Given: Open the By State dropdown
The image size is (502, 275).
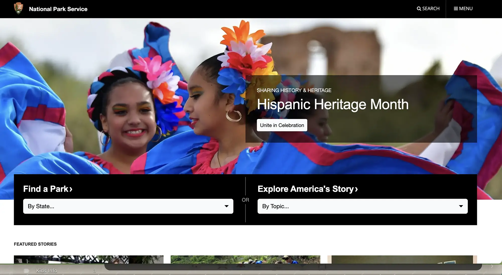Looking at the screenshot, I should pos(128,206).
